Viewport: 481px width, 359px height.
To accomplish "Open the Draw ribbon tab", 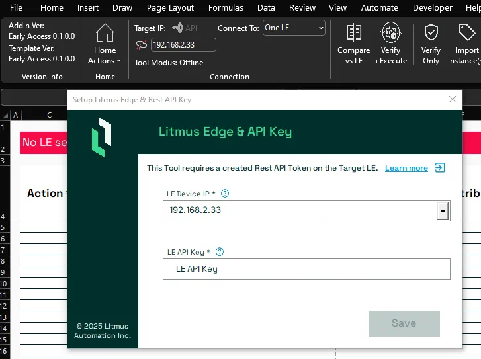I will point(122,8).
